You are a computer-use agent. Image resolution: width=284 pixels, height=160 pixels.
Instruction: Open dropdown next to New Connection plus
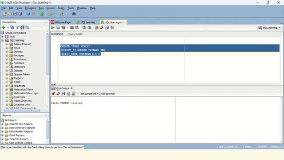pyautogui.click(x=8, y=28)
